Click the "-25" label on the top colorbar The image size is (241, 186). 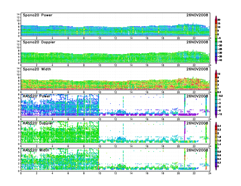click(220, 49)
